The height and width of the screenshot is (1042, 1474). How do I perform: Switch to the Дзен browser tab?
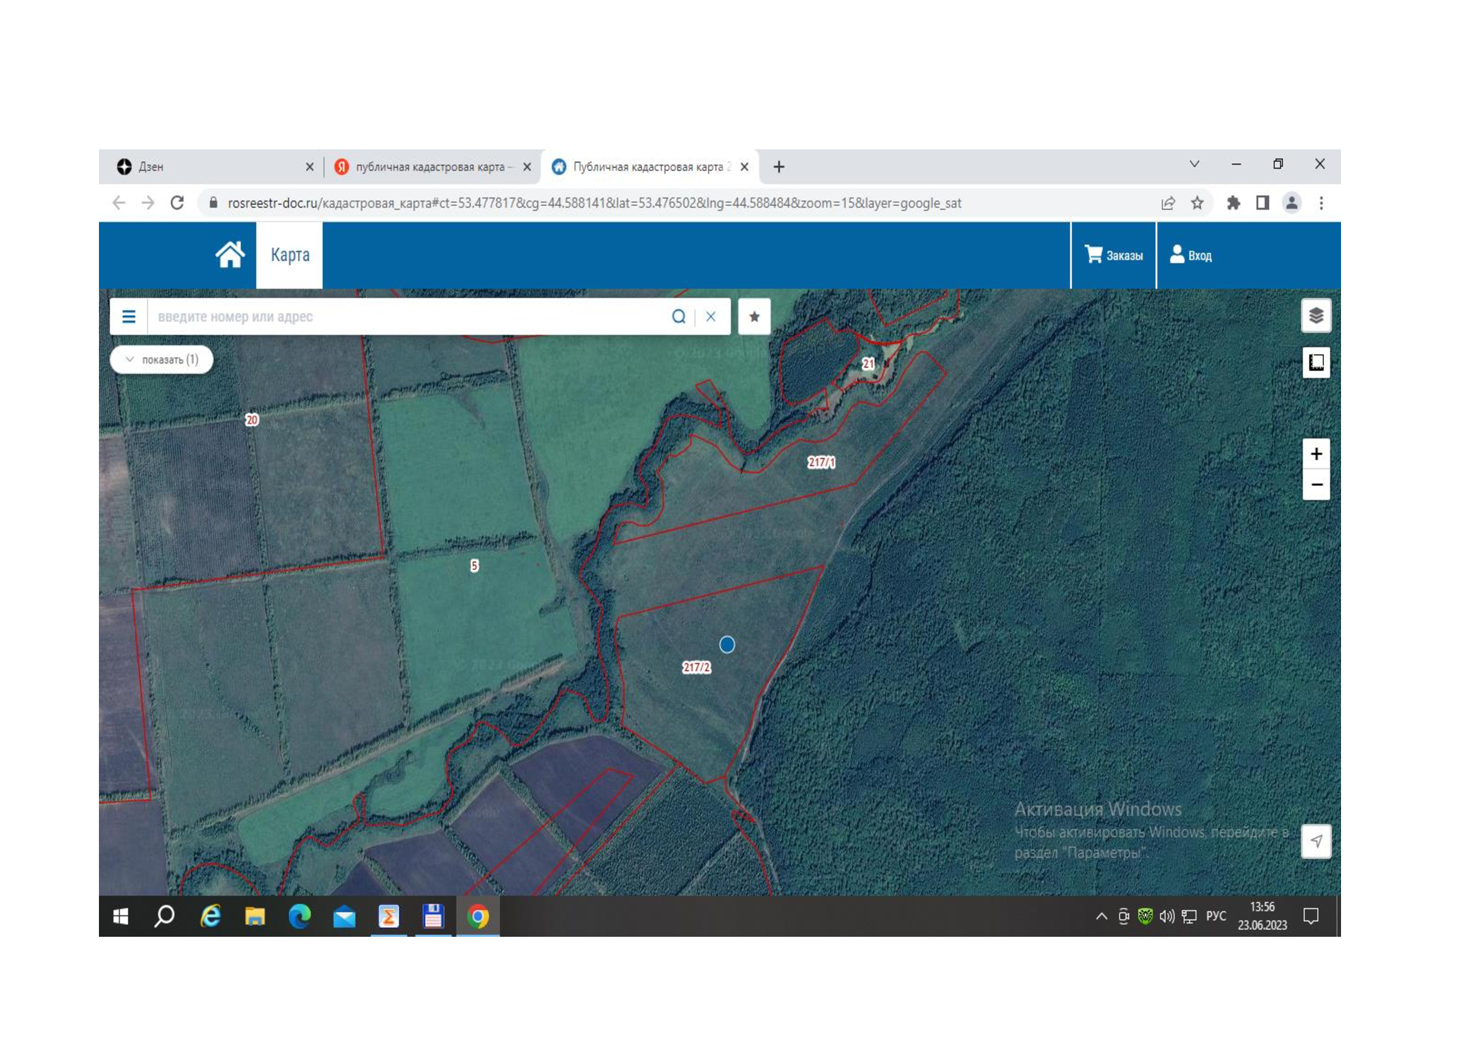(212, 167)
